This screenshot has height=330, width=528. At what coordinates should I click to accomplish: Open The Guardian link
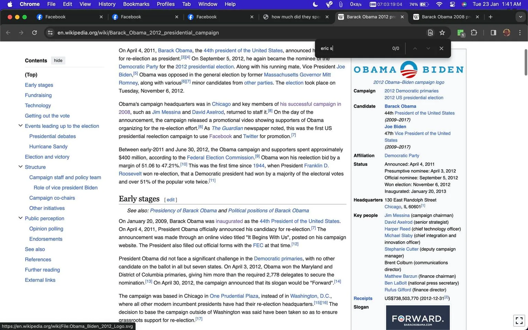click(x=227, y=128)
